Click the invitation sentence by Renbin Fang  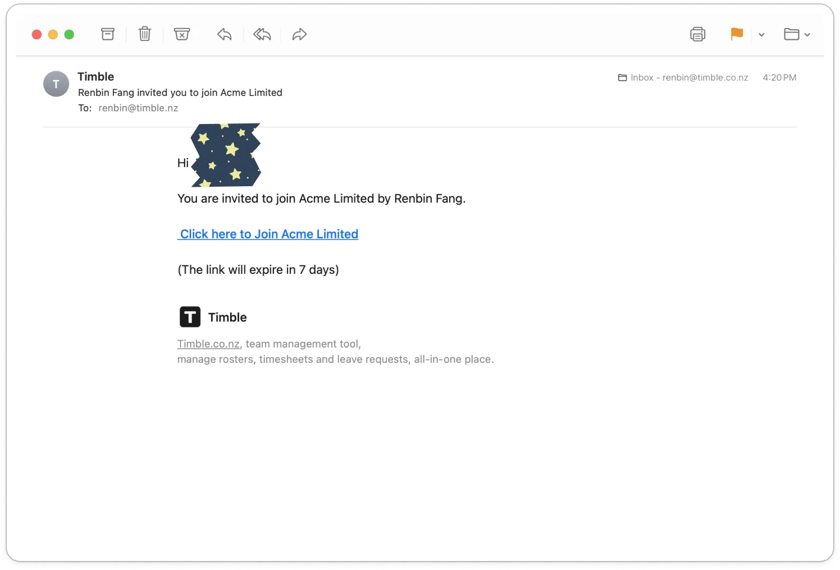322,199
